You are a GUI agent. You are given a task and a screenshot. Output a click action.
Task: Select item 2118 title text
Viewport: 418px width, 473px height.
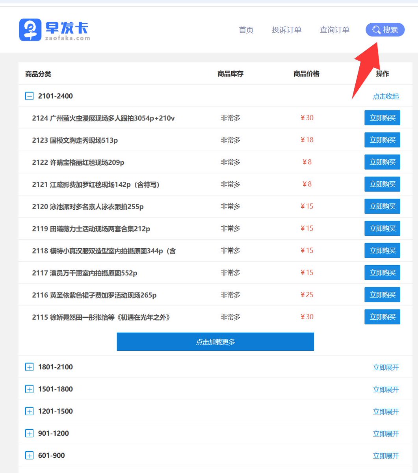tap(104, 251)
